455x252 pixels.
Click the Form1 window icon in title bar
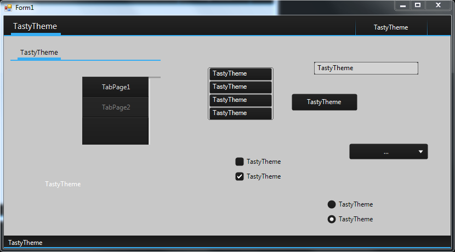coord(8,8)
